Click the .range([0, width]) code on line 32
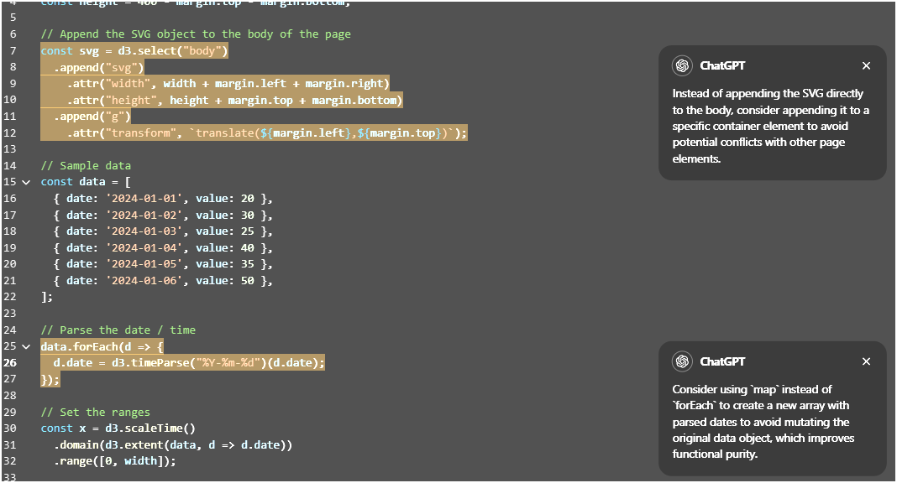897x483 pixels. coord(115,460)
